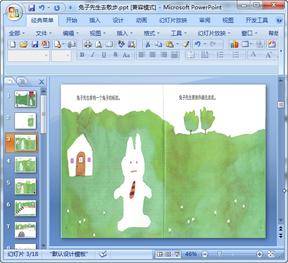Start slide show from status bar
The image size is (288, 263).
pos(177,254)
